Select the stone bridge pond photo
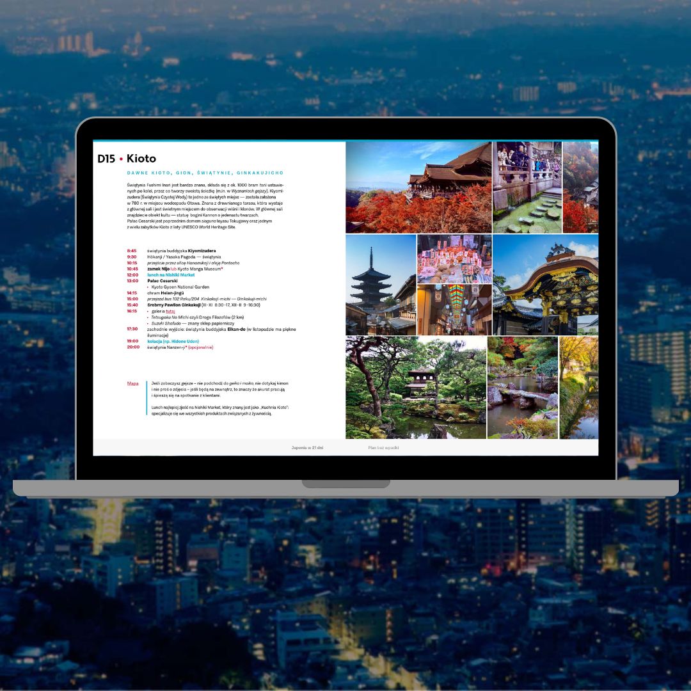The width and height of the screenshot is (691, 691). pyautogui.click(x=522, y=387)
